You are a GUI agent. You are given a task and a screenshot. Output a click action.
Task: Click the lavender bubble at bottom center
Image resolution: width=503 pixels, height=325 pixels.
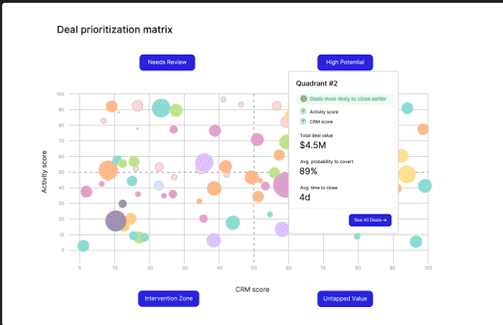click(214, 240)
